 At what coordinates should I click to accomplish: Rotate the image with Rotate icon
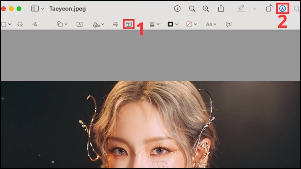click(x=269, y=9)
